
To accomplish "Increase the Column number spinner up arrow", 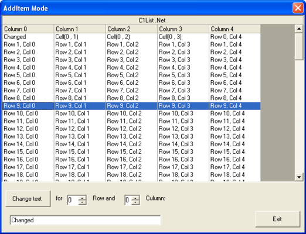I will tap(135, 198).
